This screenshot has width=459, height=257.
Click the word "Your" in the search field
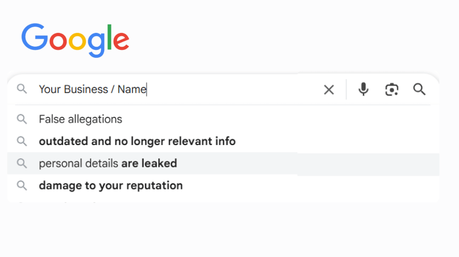(x=50, y=89)
